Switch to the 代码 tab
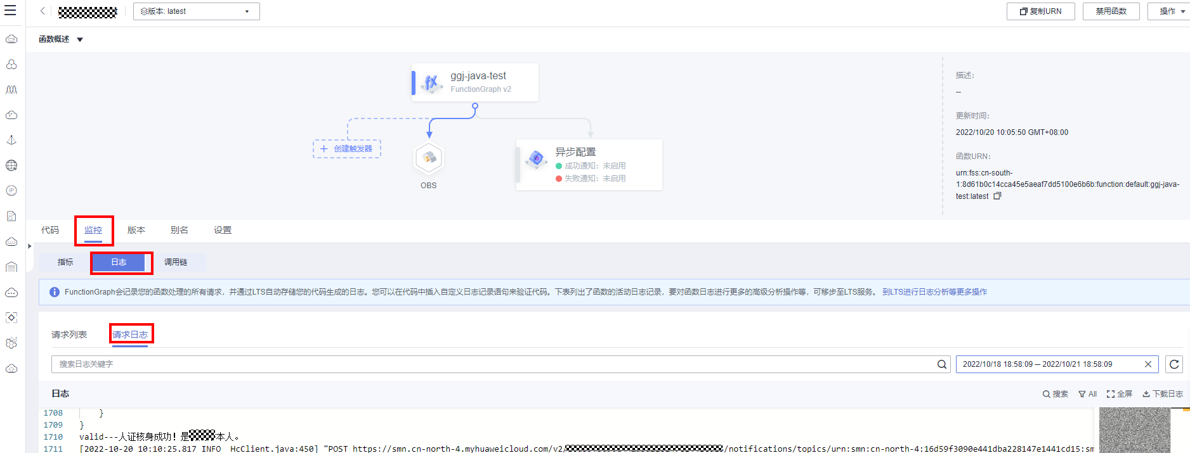The width and height of the screenshot is (1190, 453). pyautogui.click(x=50, y=230)
